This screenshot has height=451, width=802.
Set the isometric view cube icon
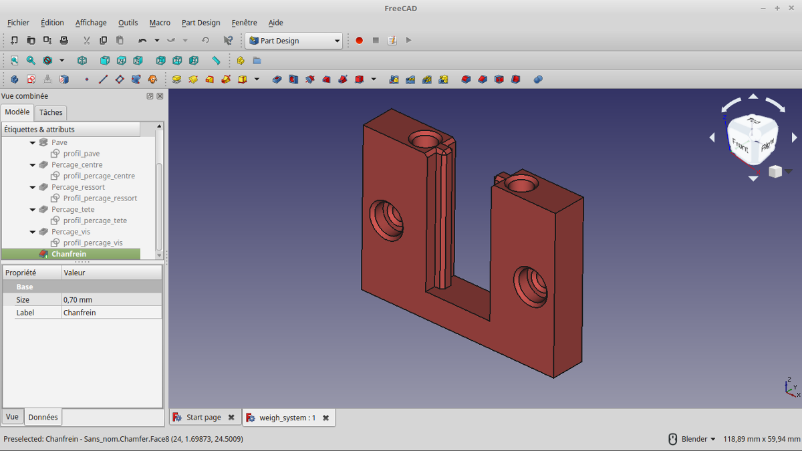click(82, 60)
